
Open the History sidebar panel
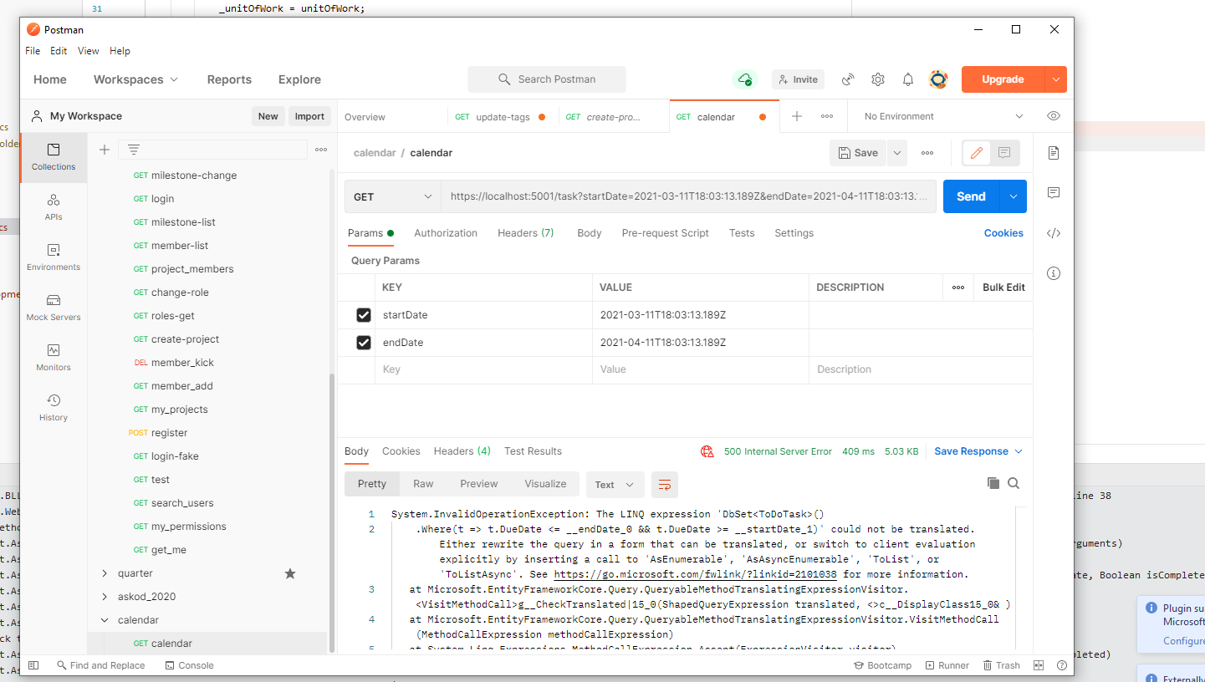[54, 408]
